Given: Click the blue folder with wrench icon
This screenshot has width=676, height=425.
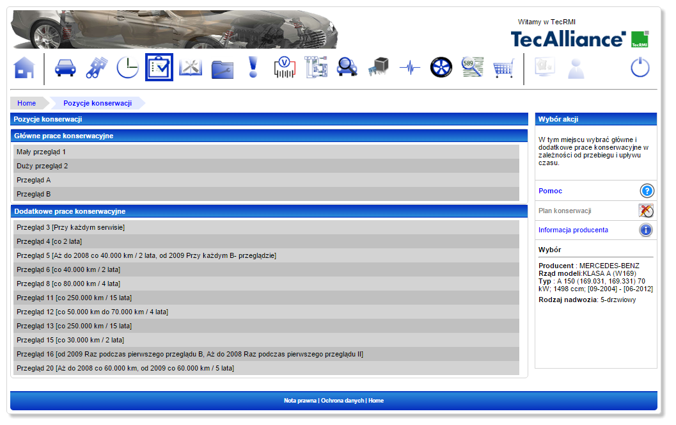Looking at the screenshot, I should 222,68.
